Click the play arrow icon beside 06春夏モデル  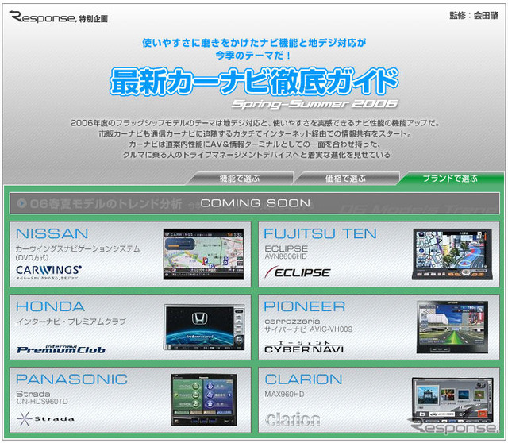tap(21, 203)
